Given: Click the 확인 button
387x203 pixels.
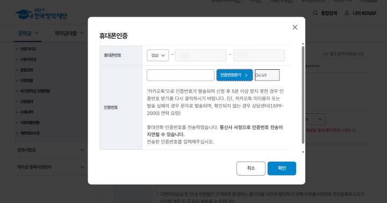Looking at the screenshot, I should pyautogui.click(x=282, y=168).
